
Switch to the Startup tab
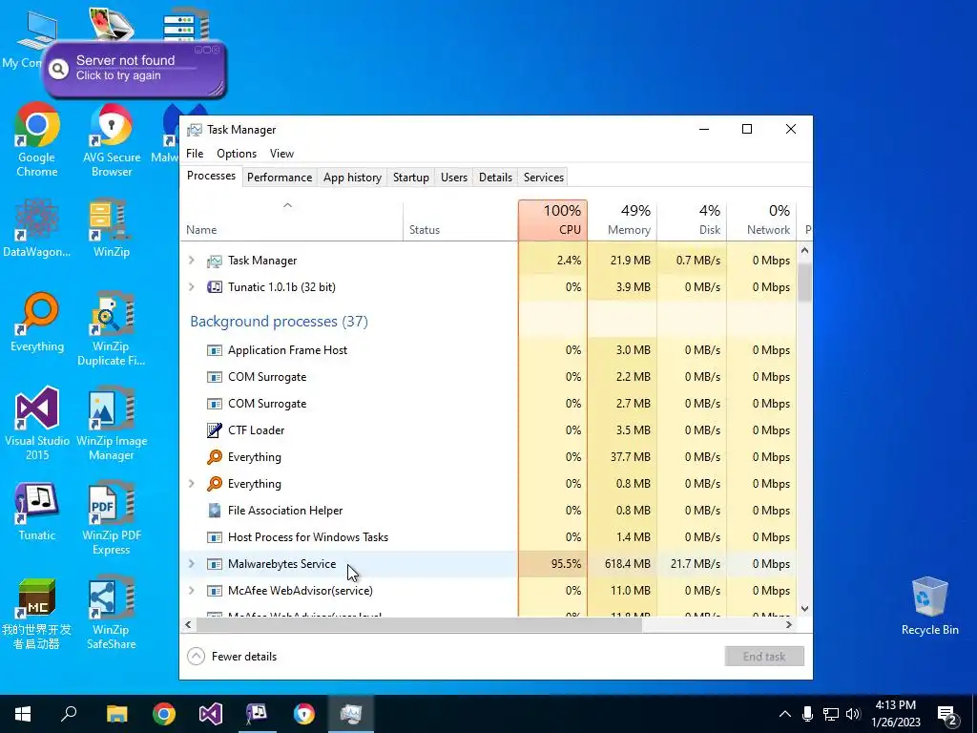[410, 177]
